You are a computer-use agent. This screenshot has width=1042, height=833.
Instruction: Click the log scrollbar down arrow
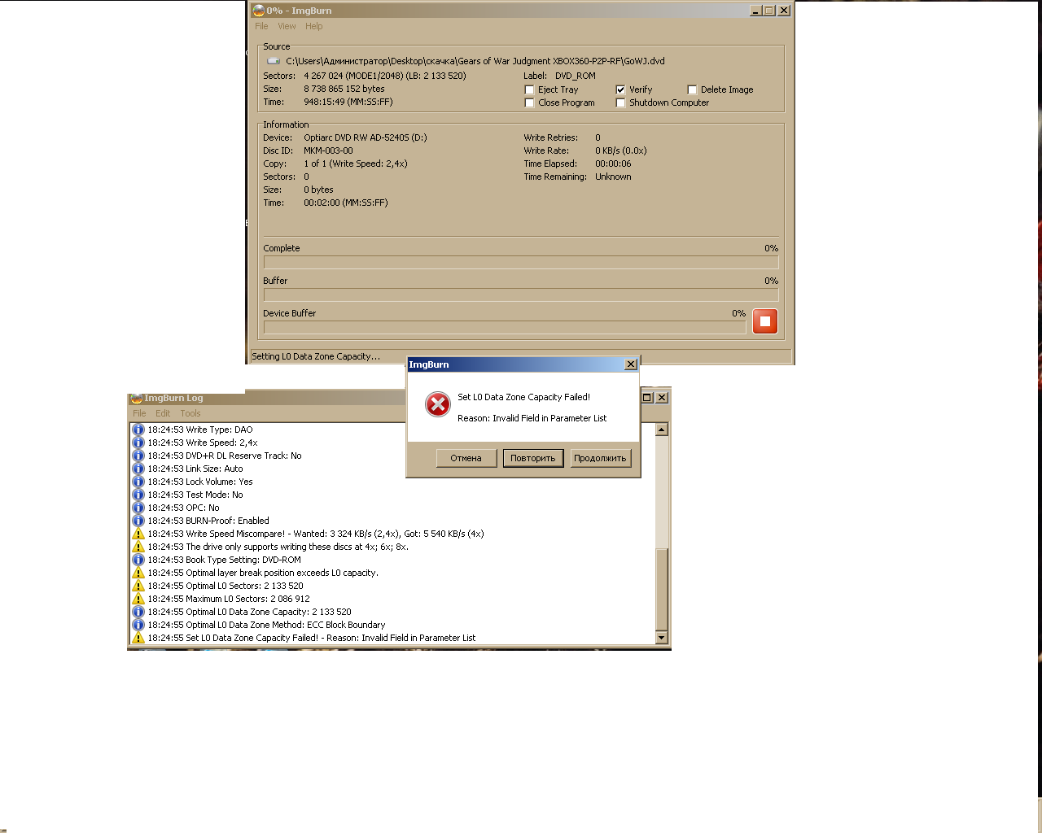[662, 638]
